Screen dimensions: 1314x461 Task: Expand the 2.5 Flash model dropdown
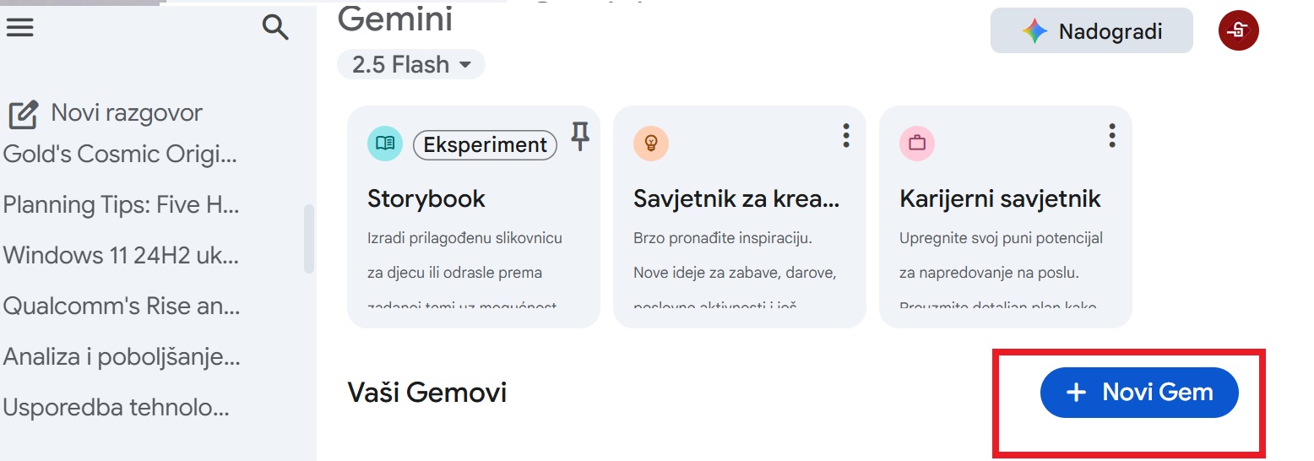pyautogui.click(x=411, y=64)
